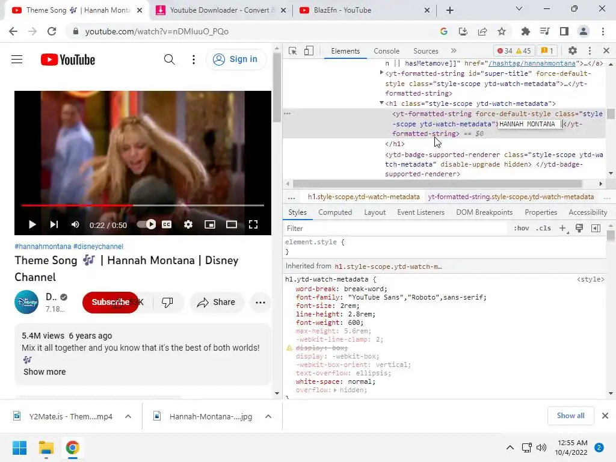Open the YouTube hamburger guide menu
The width and height of the screenshot is (616, 462).
(x=17, y=60)
